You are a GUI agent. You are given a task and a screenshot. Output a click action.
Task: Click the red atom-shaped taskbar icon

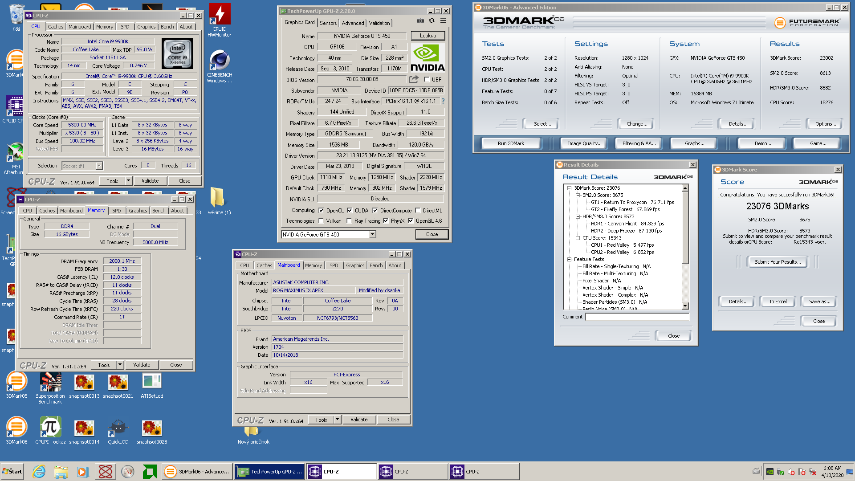point(106,472)
